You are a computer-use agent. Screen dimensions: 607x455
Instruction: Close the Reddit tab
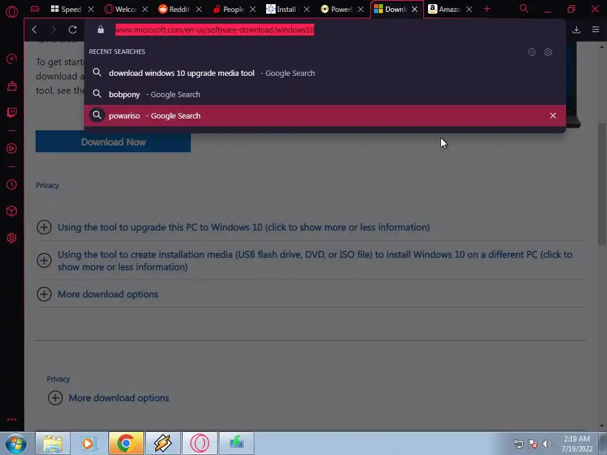coord(199,9)
